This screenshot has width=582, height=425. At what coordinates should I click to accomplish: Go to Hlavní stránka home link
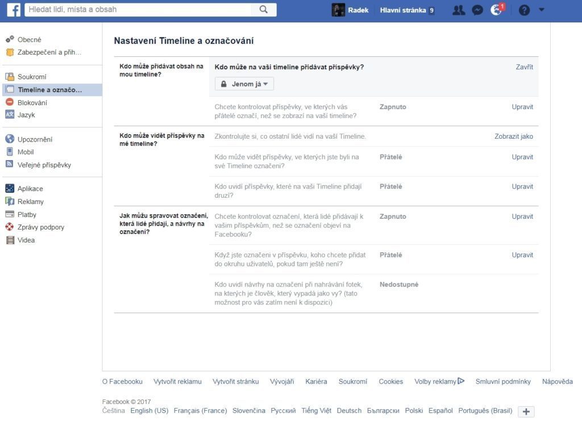pos(402,10)
